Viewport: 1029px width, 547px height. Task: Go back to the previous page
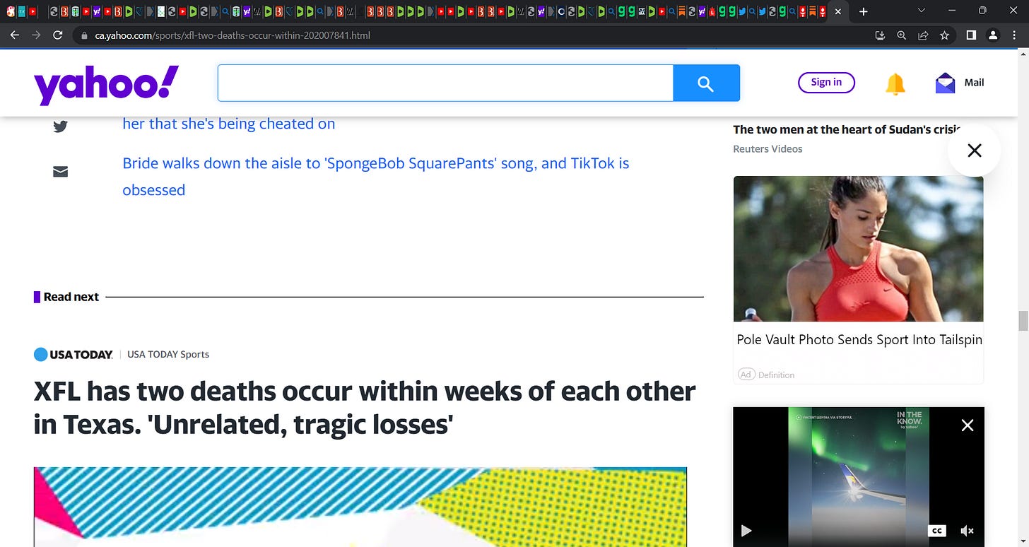click(x=14, y=35)
